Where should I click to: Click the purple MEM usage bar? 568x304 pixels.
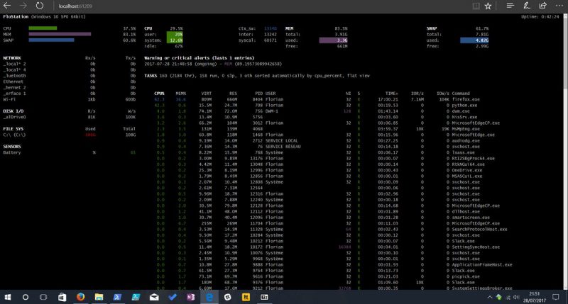click(60, 34)
